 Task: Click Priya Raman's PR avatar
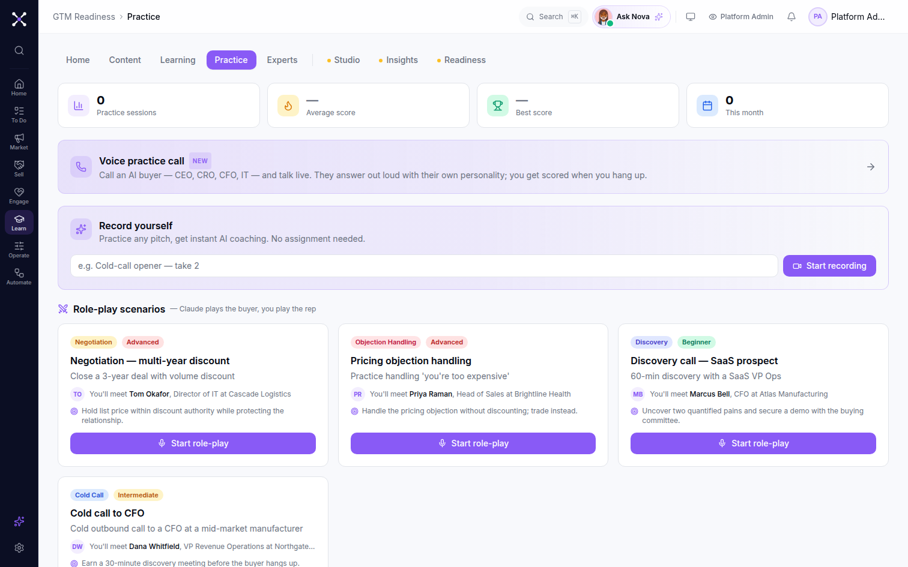[358, 394]
